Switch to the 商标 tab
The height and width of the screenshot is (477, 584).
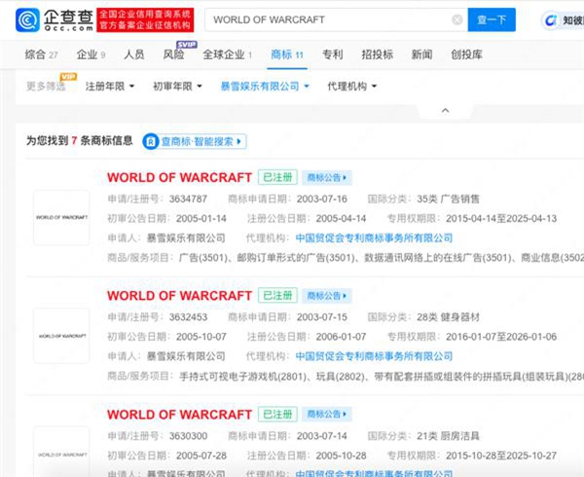tap(286, 55)
